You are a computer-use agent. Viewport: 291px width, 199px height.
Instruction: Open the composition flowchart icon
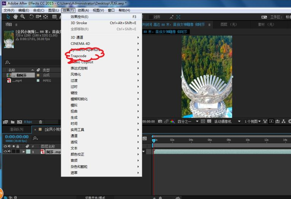tap(283, 121)
